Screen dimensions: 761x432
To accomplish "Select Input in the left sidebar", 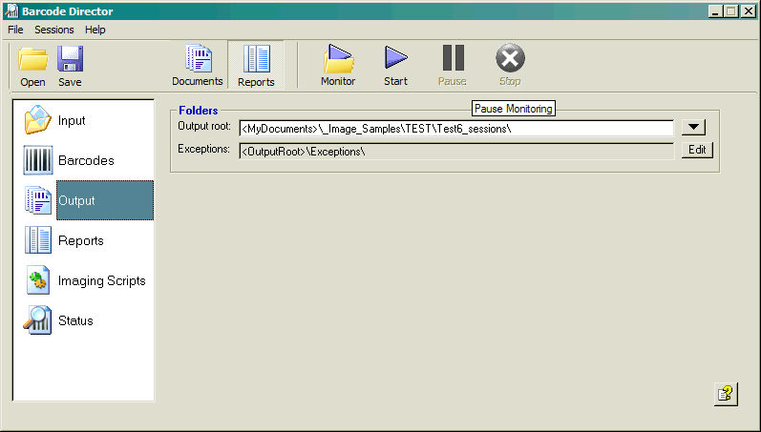I will (x=84, y=121).
